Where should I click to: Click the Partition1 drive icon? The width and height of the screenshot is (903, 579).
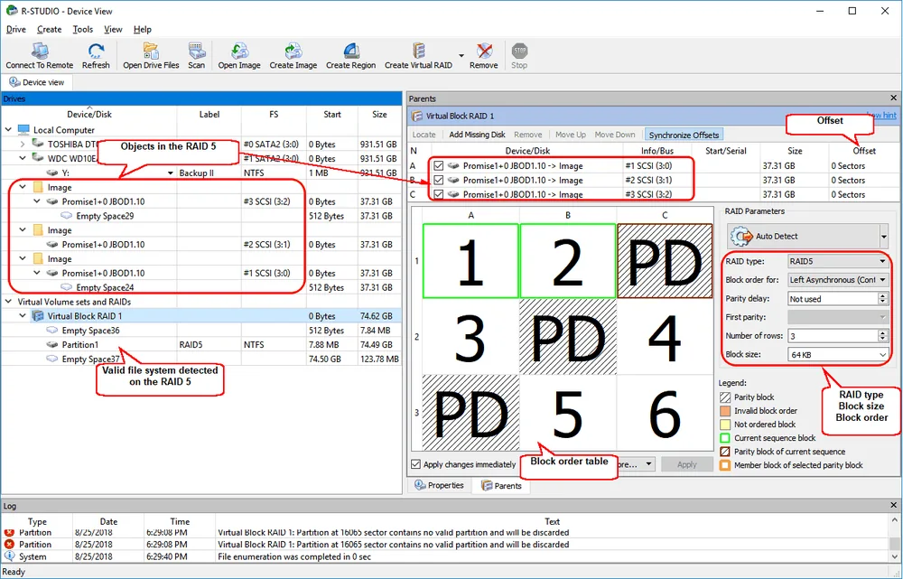52,344
